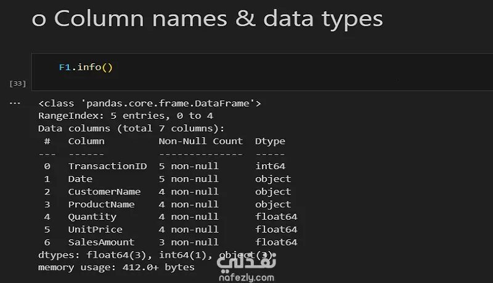Click the Quantity column entry
Image resolution: width=493 pixels, height=283 pixels.
pyautogui.click(x=92, y=217)
